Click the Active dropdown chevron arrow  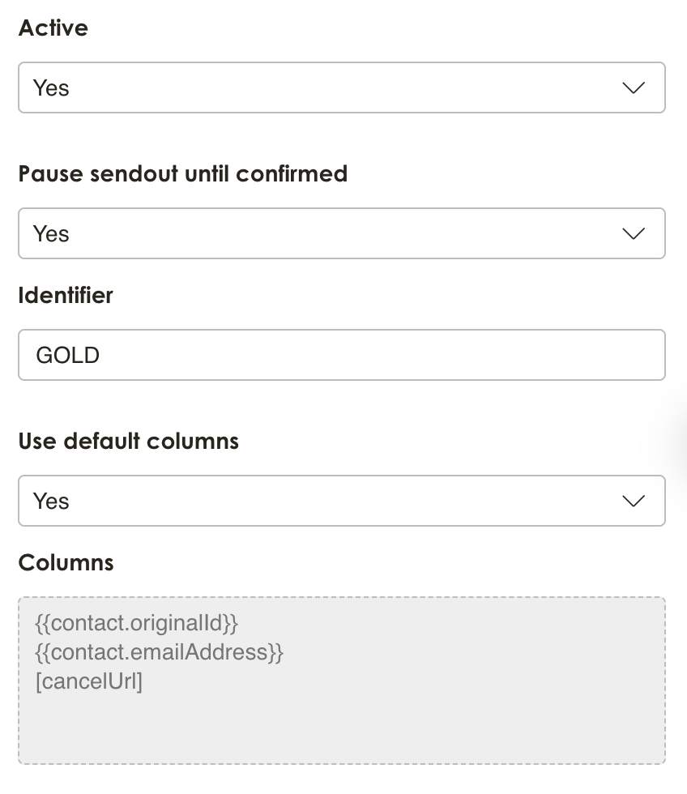633,88
